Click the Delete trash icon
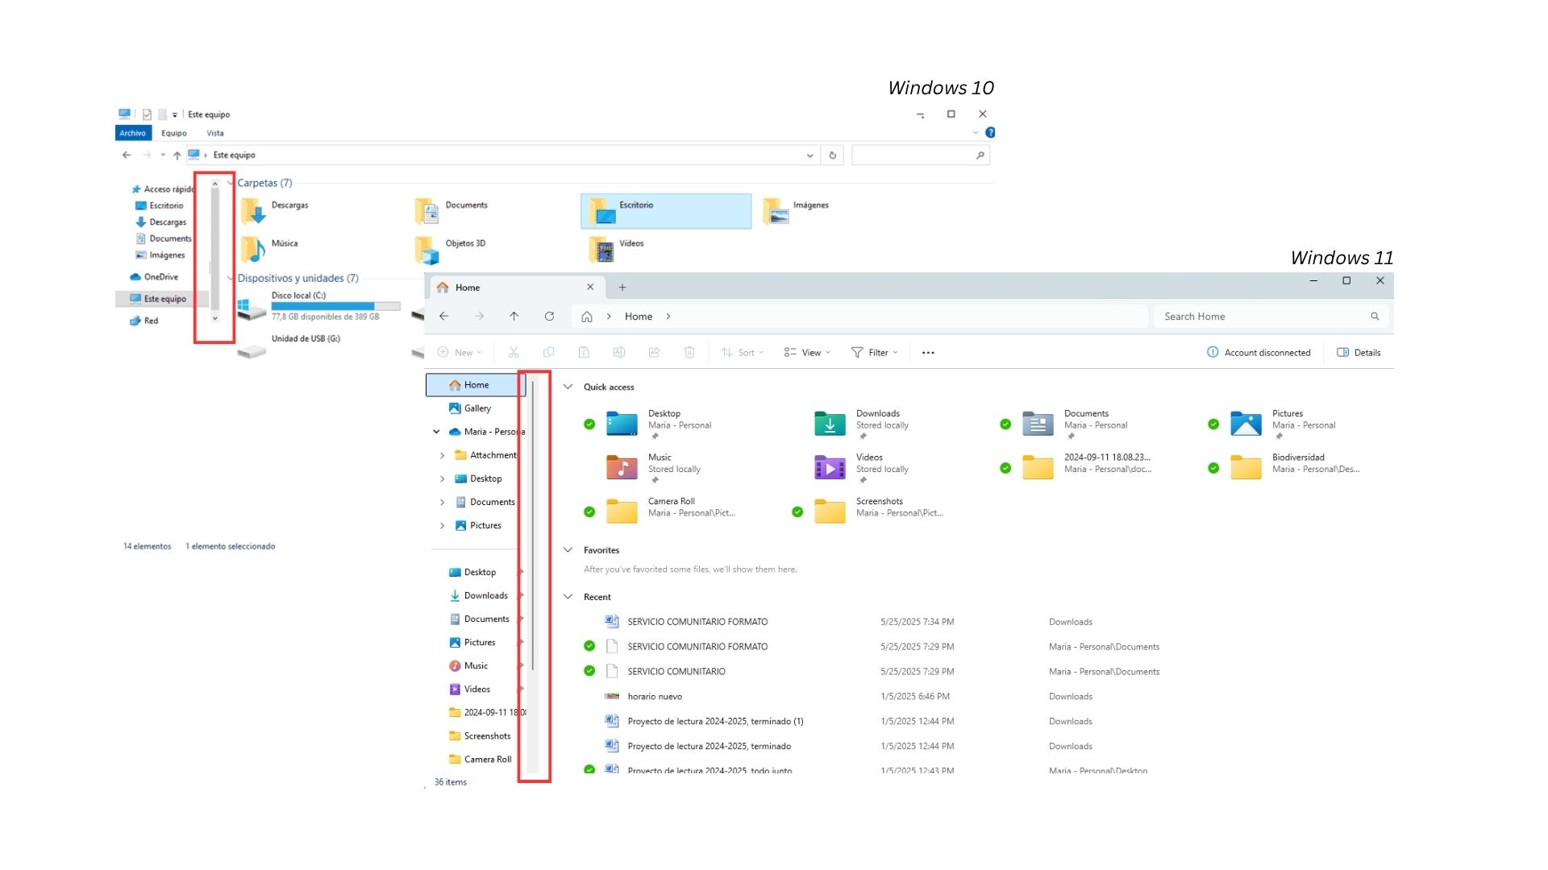 [x=689, y=352]
